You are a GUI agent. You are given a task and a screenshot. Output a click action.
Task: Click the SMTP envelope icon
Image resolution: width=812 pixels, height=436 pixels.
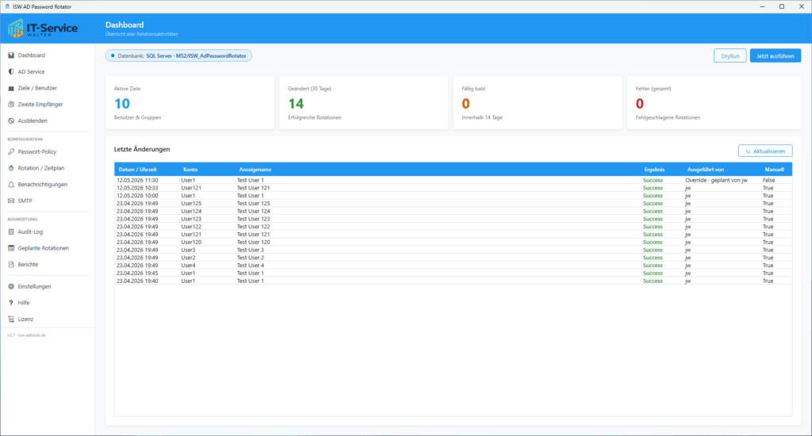[11, 201]
